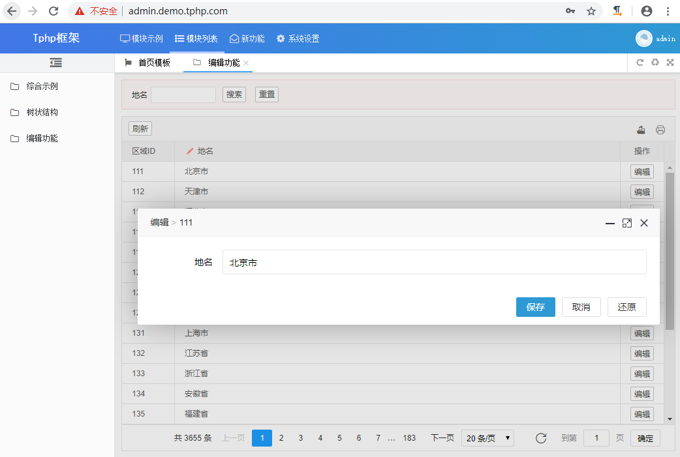
Task: Click the 确定 page jump button
Action: coord(645,438)
